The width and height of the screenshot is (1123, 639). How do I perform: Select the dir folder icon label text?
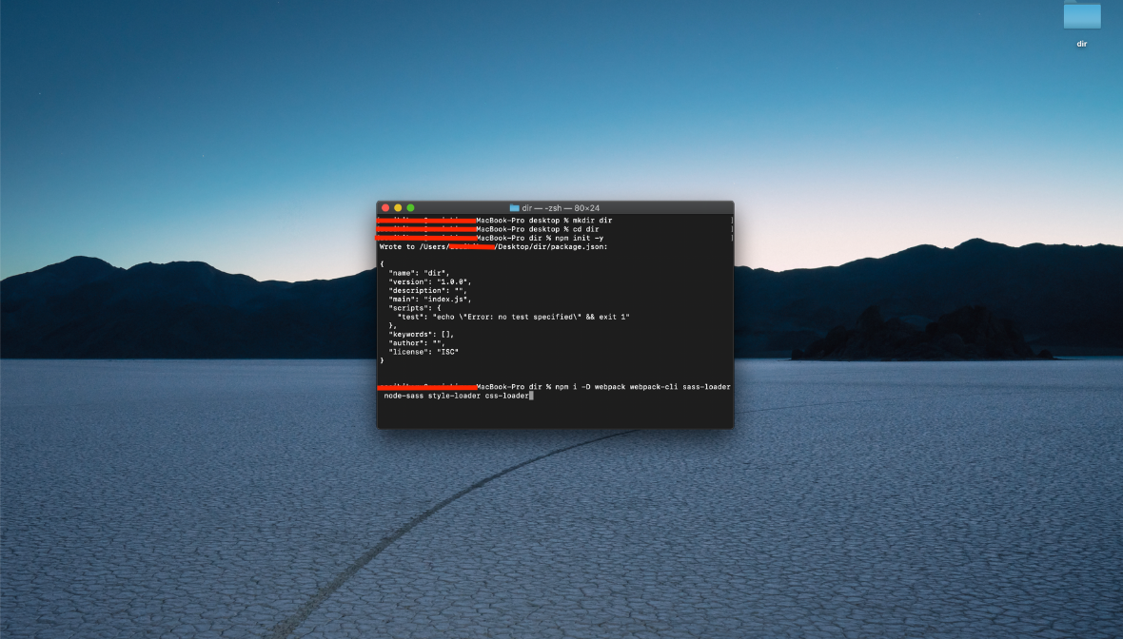click(x=1081, y=44)
